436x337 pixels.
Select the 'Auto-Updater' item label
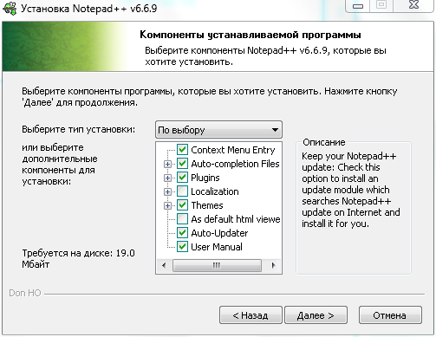point(219,233)
